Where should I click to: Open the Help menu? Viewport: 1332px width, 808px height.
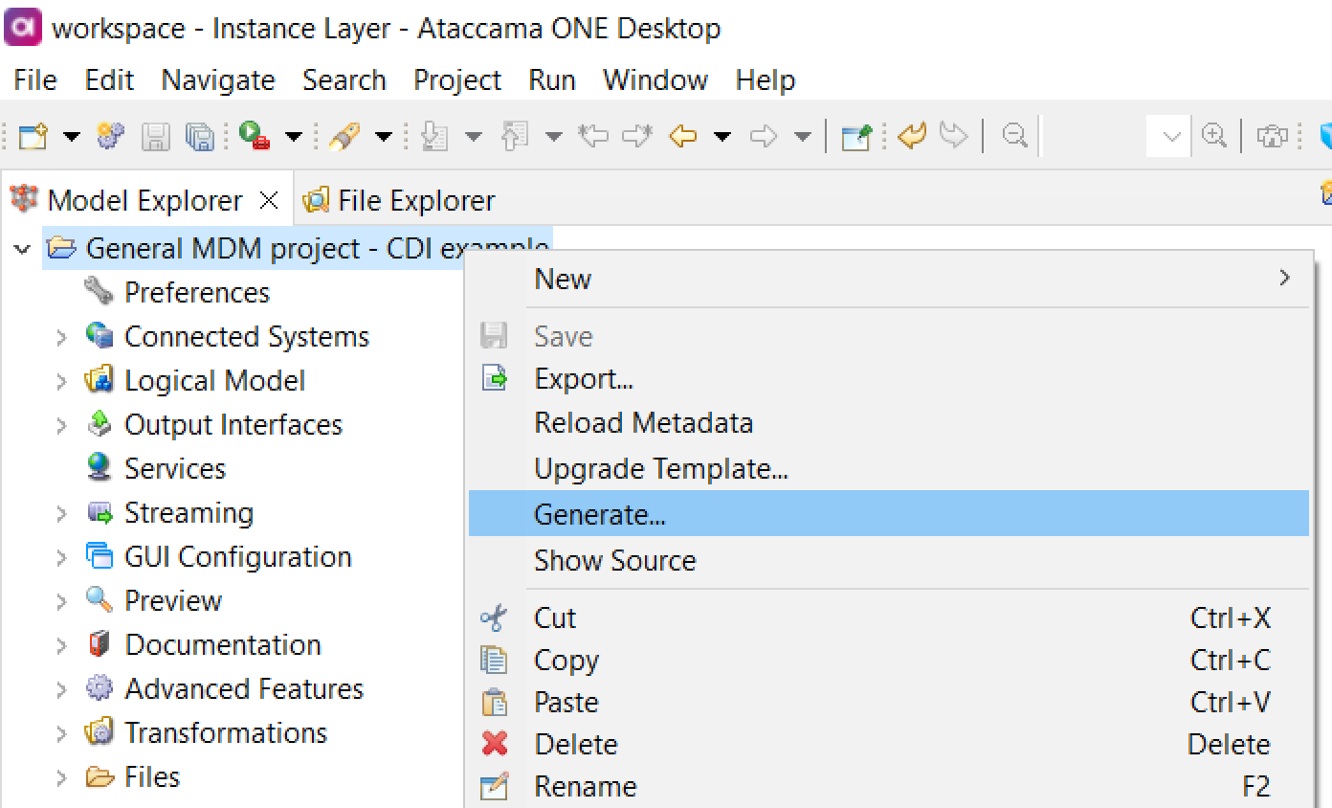point(766,79)
